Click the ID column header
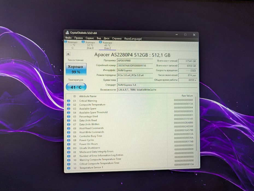The width and height of the screenshot is (254, 191). coord(75,96)
